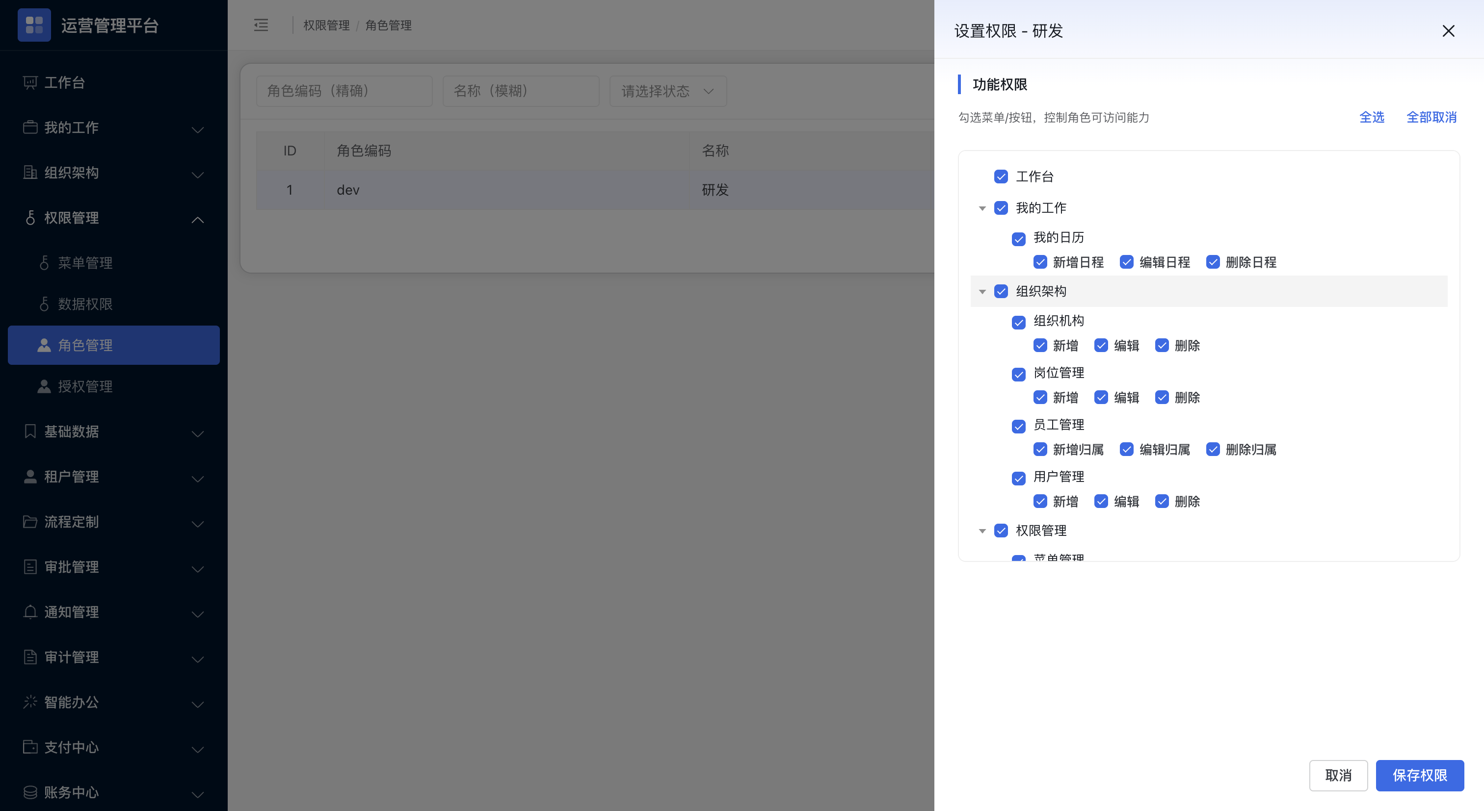Click the 租户管理 person icon
Viewport: 1484px width, 811px height.
tap(30, 476)
